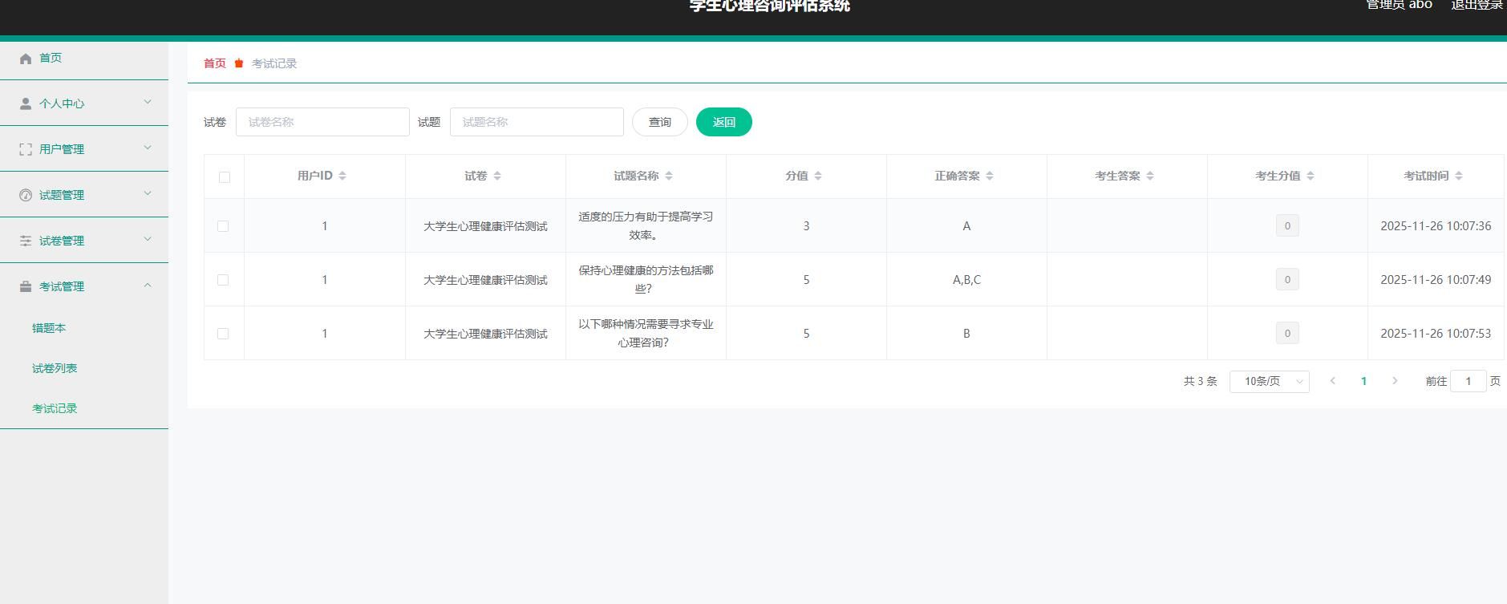The image size is (1507, 604).
Task: Check the row for 保持心理健康的方法包括哪些
Action: click(223, 280)
